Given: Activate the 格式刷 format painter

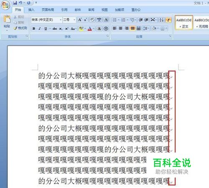Looking at the screenshot, I should pos(20,28).
